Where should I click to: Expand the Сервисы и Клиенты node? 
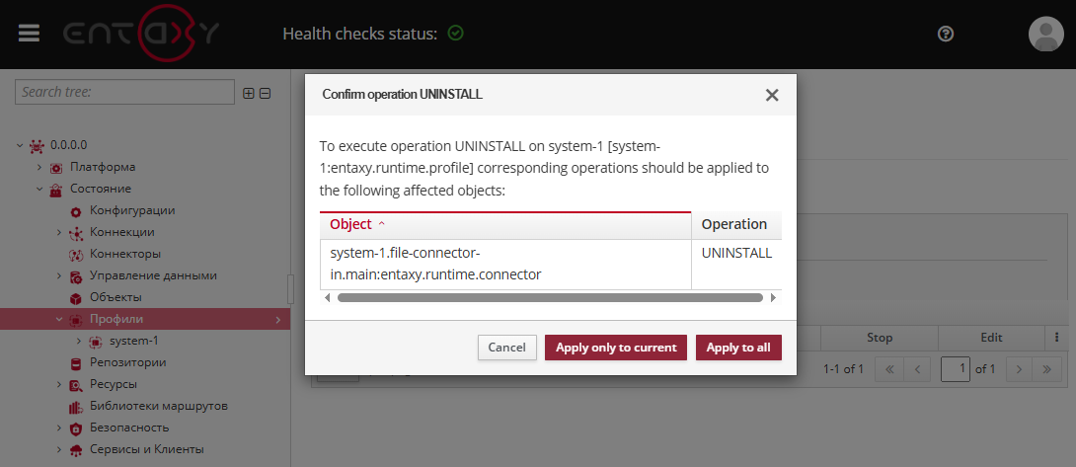pyautogui.click(x=59, y=449)
